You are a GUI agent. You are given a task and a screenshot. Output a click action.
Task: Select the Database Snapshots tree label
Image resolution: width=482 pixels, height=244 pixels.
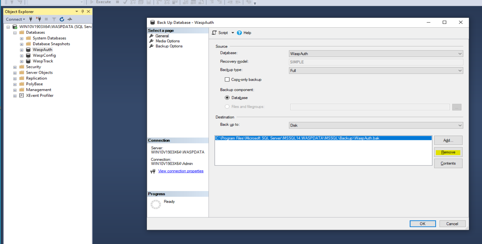click(x=51, y=44)
